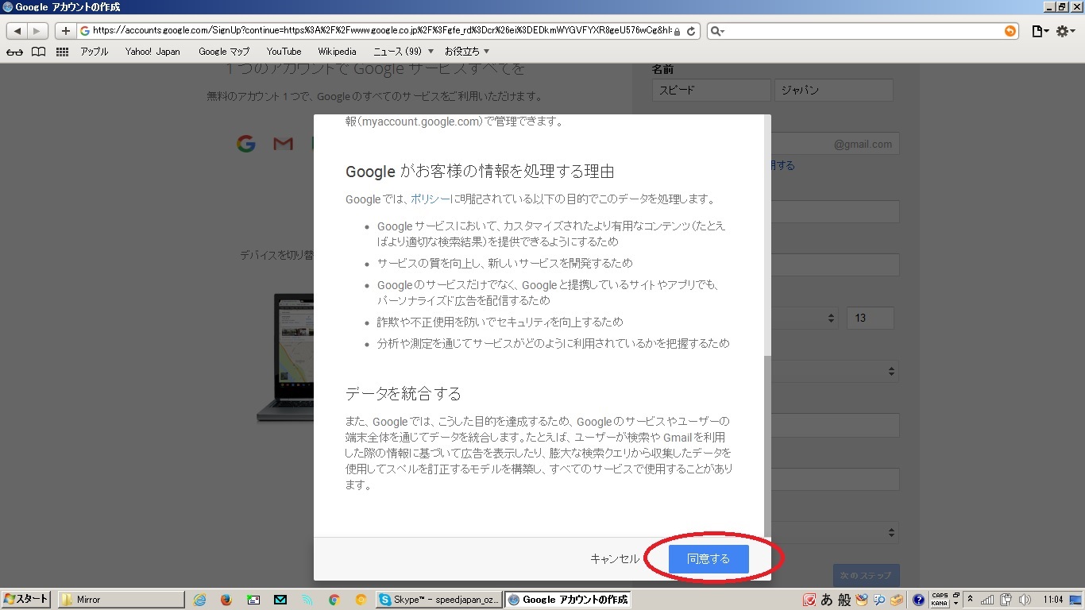Click the スタート Start button

(x=26, y=600)
